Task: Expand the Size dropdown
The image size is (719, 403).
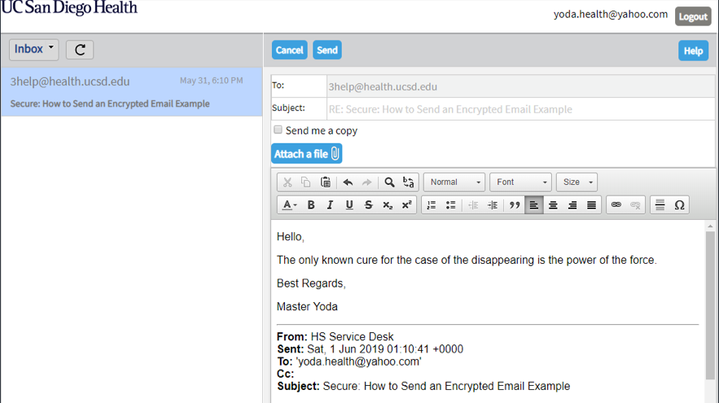Action: [x=577, y=182]
